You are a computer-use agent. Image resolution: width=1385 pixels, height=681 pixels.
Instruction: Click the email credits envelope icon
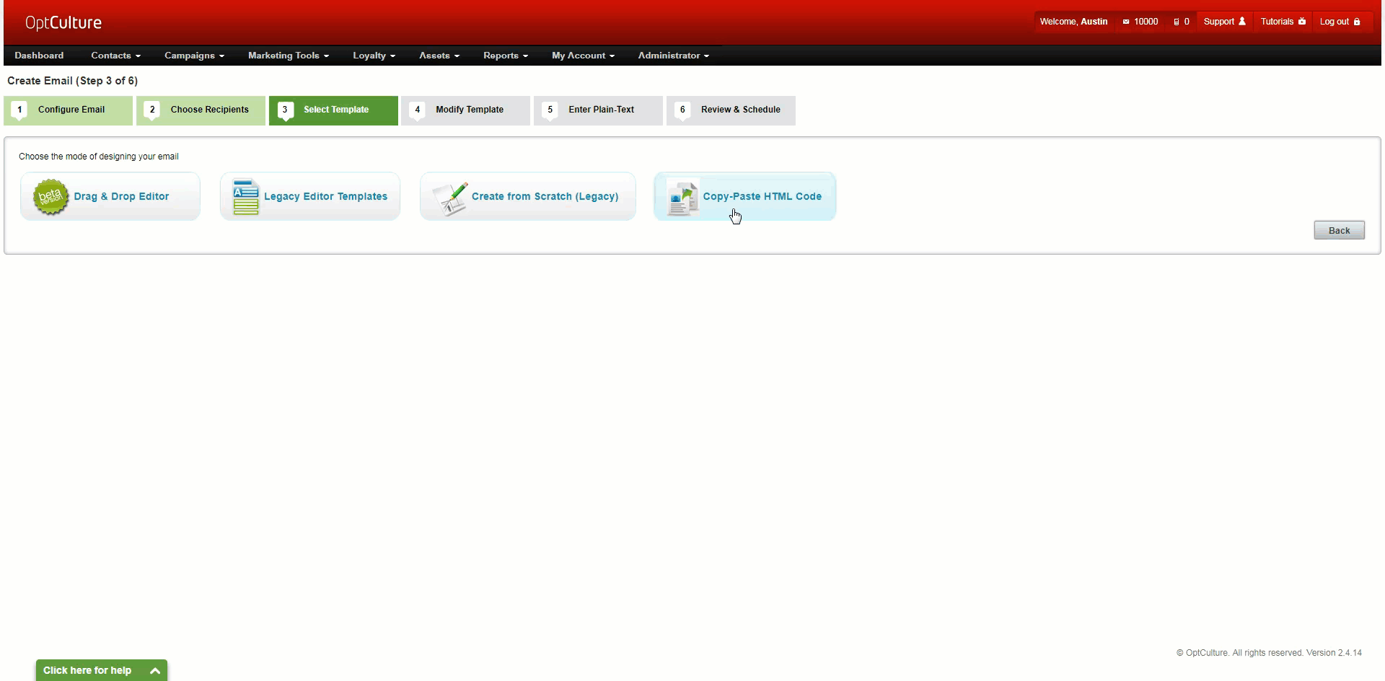tap(1125, 22)
